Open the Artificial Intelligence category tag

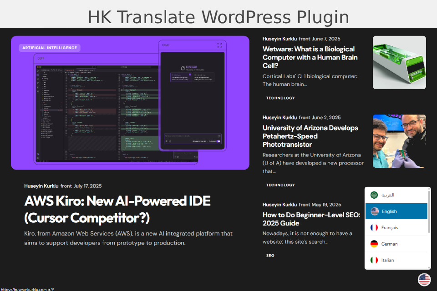point(50,48)
